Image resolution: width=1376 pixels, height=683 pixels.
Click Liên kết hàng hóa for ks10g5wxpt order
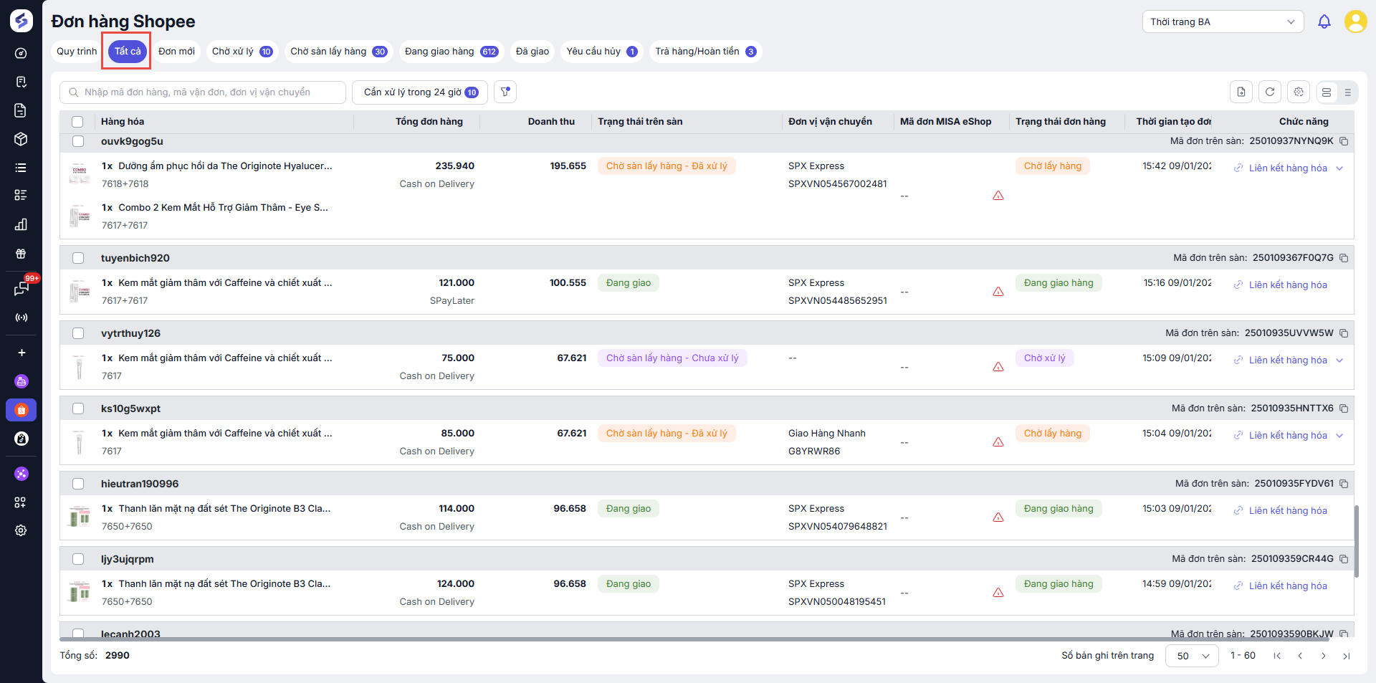point(1287,436)
